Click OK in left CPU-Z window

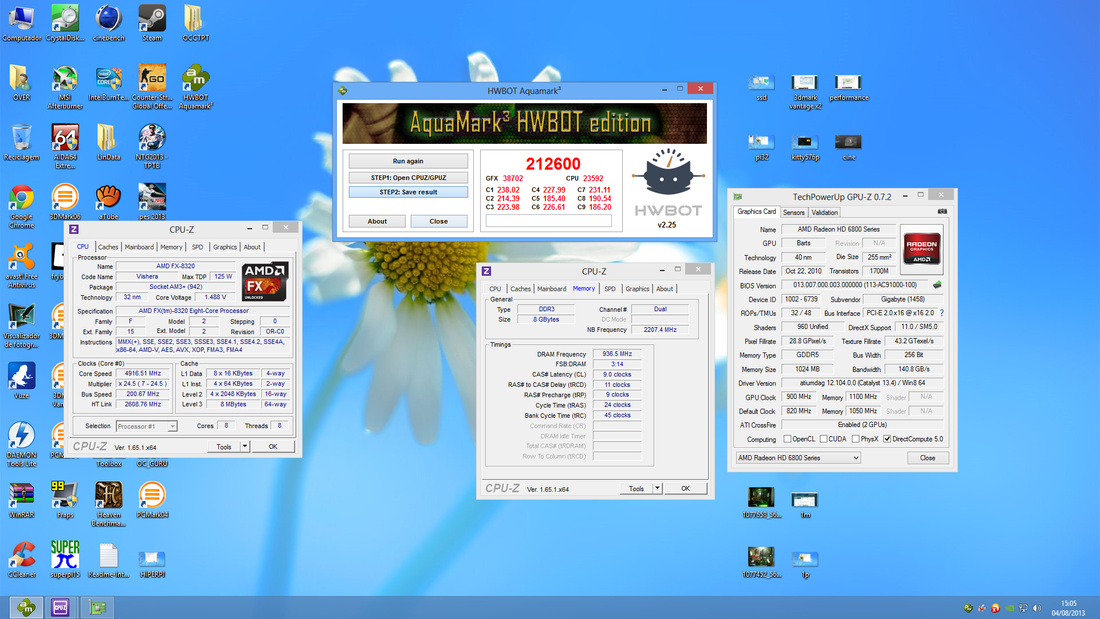[273, 446]
